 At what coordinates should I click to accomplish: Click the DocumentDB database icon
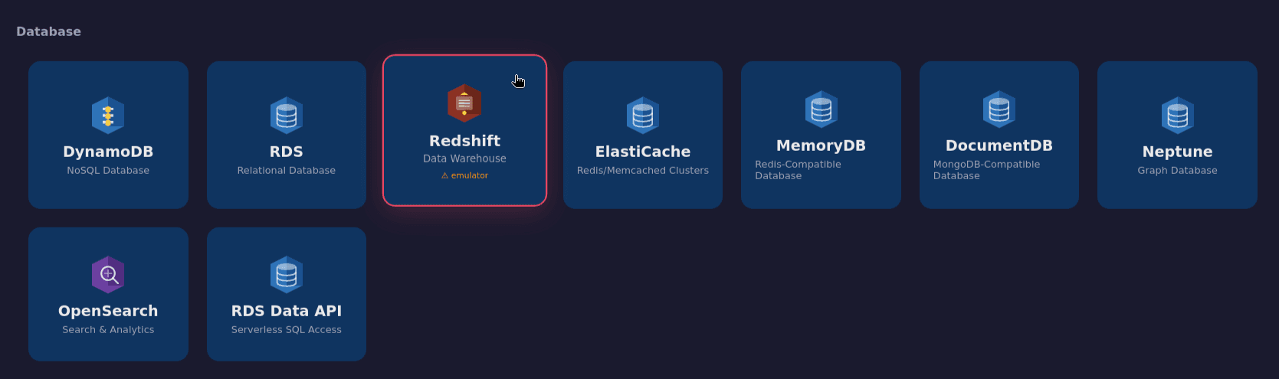click(999, 109)
